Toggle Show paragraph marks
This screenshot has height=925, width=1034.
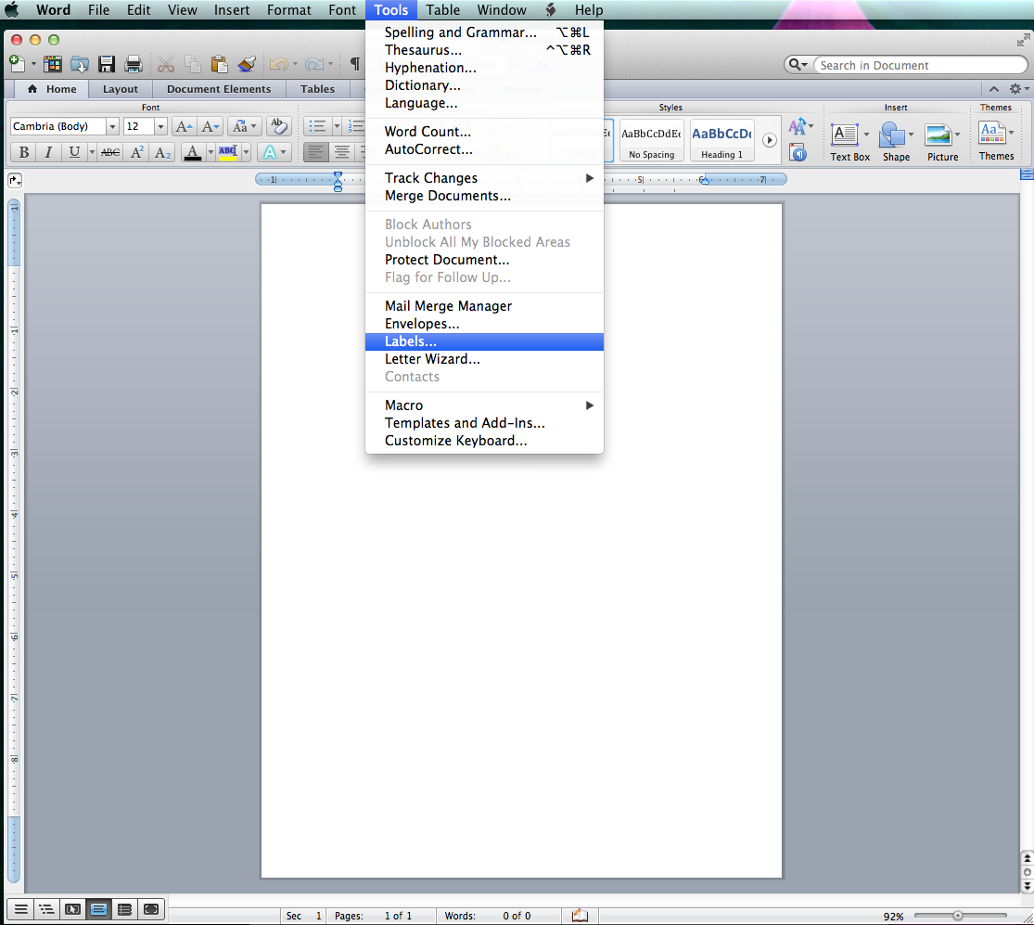point(355,64)
